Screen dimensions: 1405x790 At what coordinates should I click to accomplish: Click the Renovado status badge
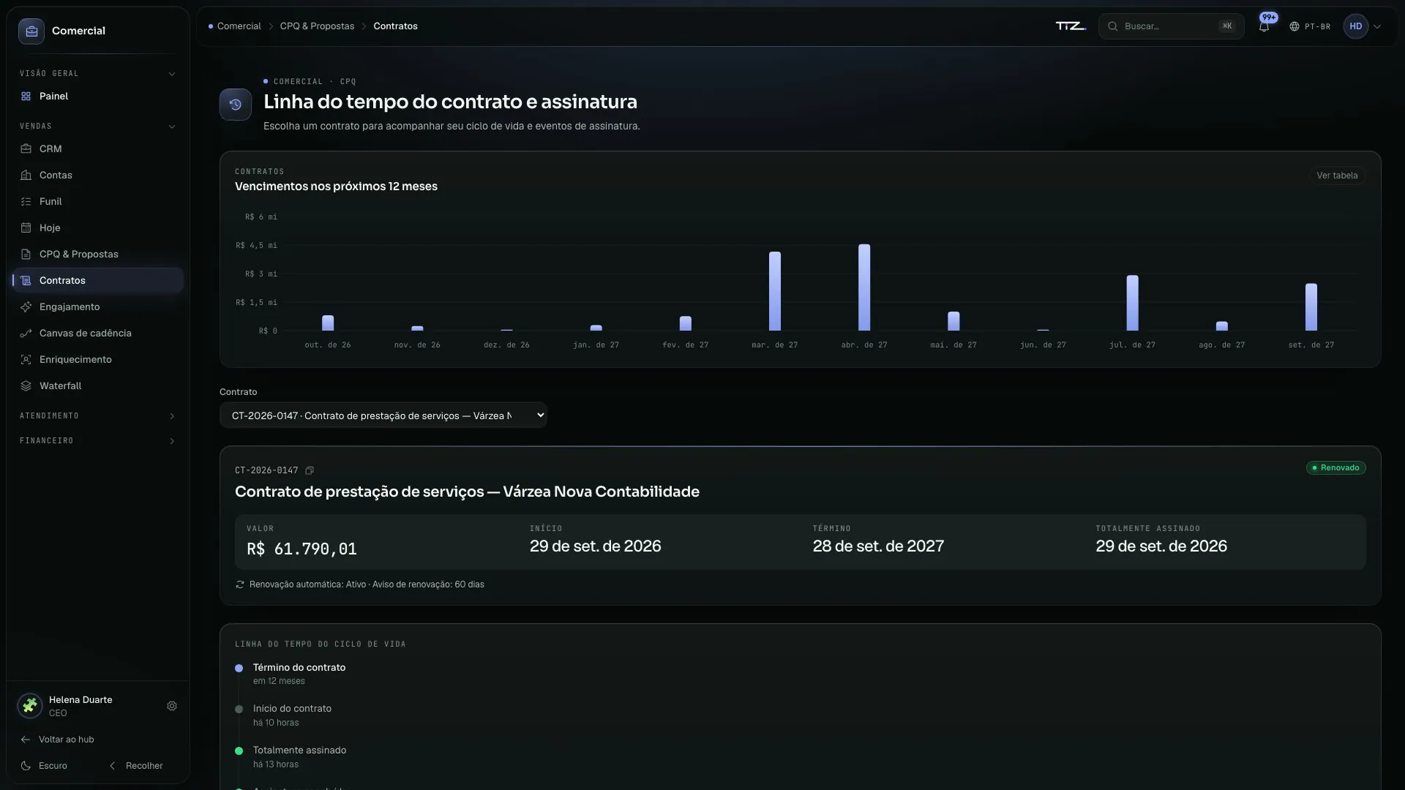(1335, 468)
